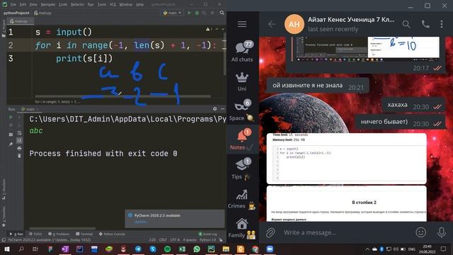Jump to next highlighted error arrow in editor
Viewport: 453px width, 255px height.
pyautogui.click(x=223, y=29)
